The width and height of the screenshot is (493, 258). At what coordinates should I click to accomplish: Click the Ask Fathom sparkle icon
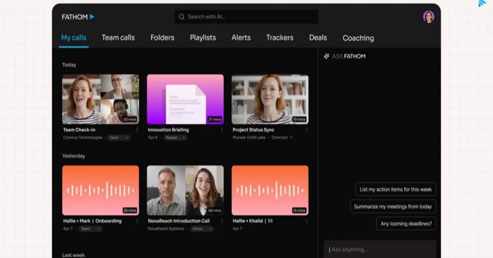(327, 56)
